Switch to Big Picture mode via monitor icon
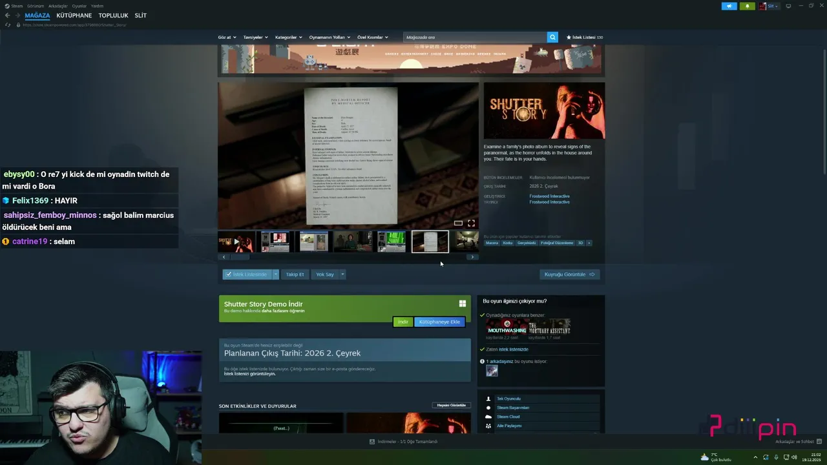 point(788,6)
